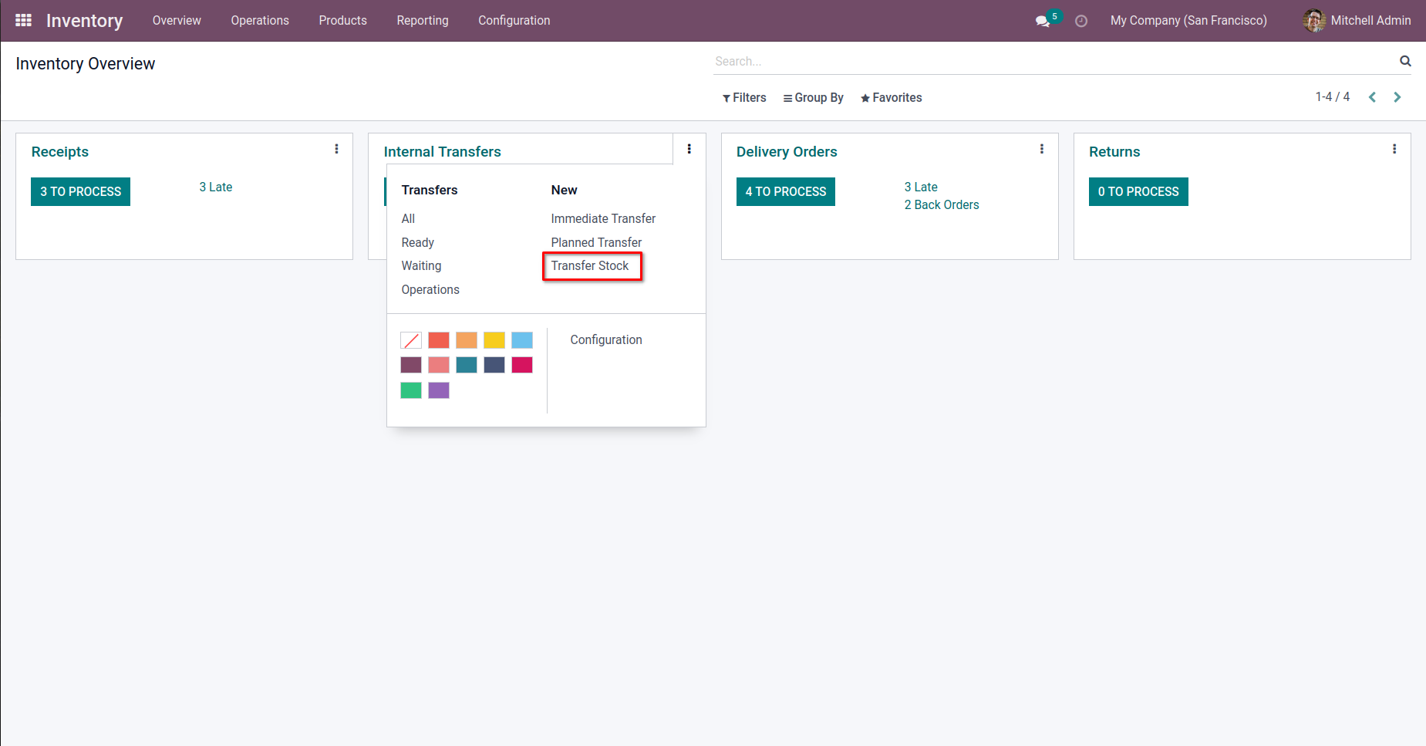Click the no-color swatch with red slash
The height and width of the screenshot is (746, 1426).
click(x=411, y=340)
